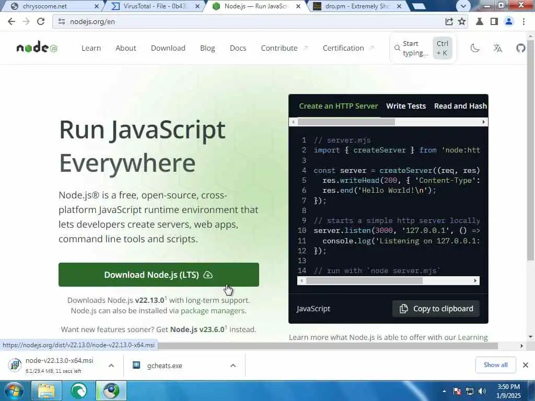Open the Blog nav item
The height and width of the screenshot is (401, 535).
tap(207, 48)
